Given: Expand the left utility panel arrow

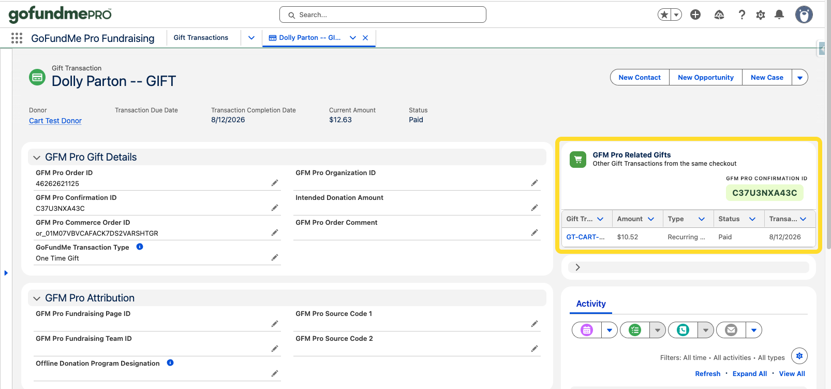Looking at the screenshot, I should point(6,273).
